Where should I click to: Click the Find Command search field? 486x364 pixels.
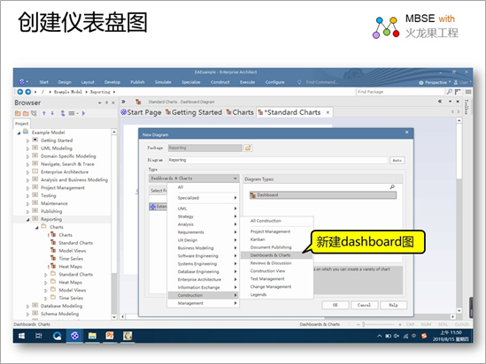pyautogui.click(x=321, y=82)
